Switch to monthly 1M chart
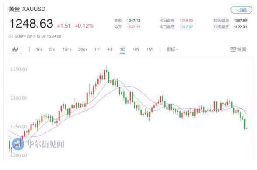 click(x=149, y=49)
